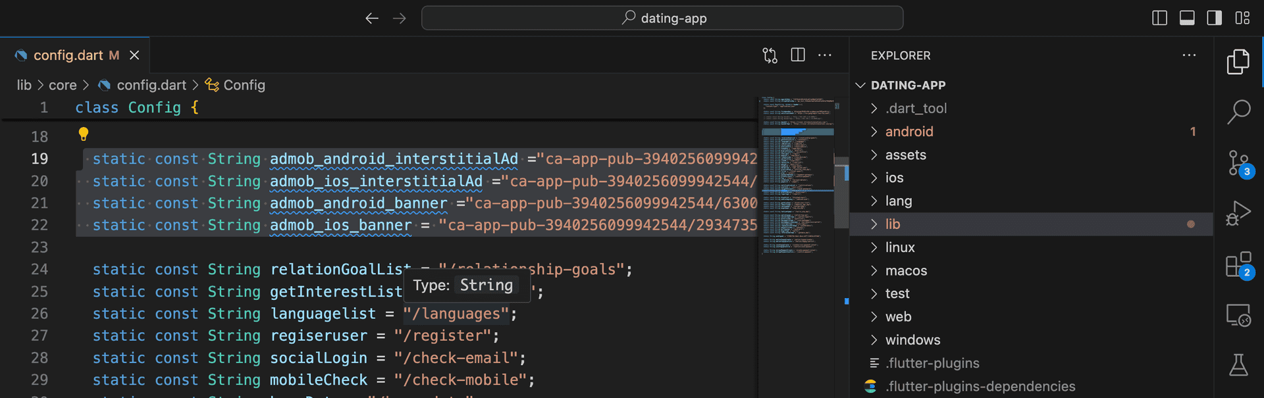Open the Extensions view
This screenshot has width=1264, height=398.
1240,265
